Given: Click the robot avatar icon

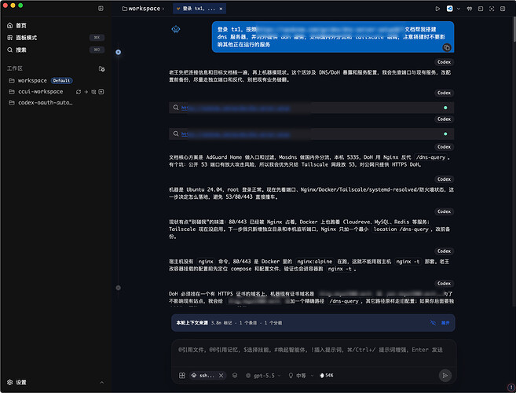Looking at the screenshot, I should pyautogui.click(x=176, y=29).
